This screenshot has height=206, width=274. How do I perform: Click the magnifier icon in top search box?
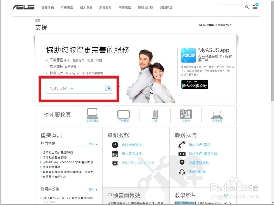pos(247,7)
